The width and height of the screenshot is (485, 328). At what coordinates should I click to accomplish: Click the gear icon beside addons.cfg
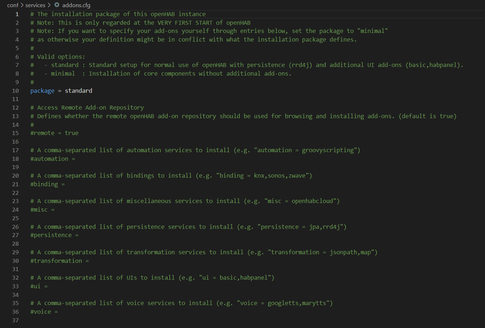pos(57,5)
